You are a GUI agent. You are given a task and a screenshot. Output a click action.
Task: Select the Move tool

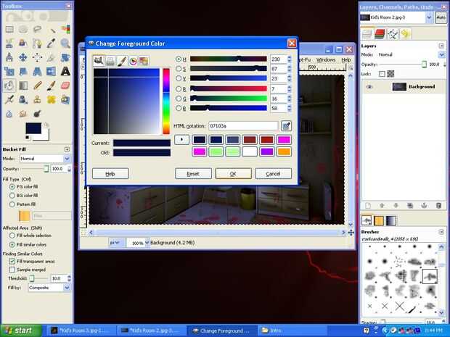coord(23,57)
